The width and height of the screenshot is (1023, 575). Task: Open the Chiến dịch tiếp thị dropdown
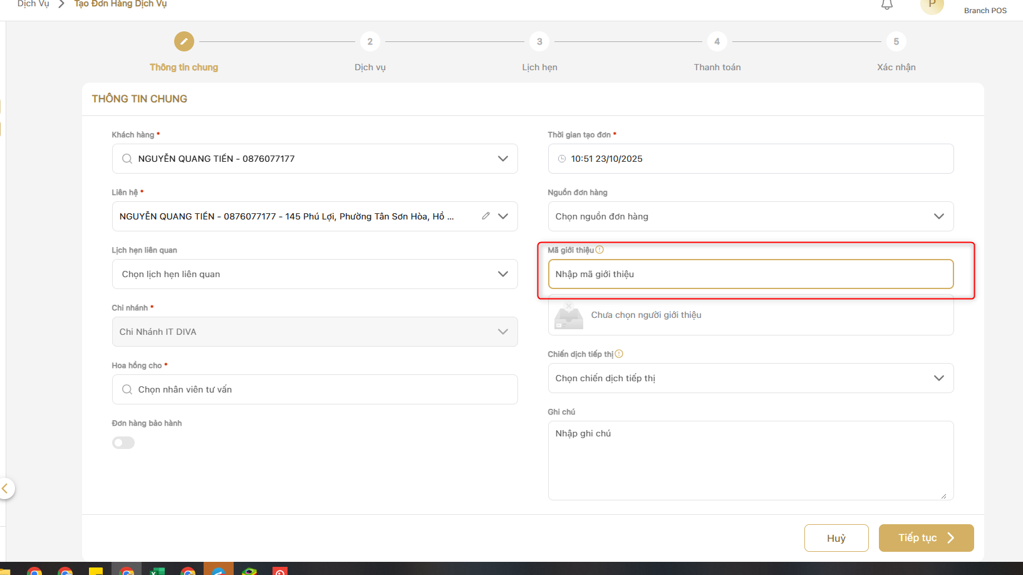pos(938,378)
